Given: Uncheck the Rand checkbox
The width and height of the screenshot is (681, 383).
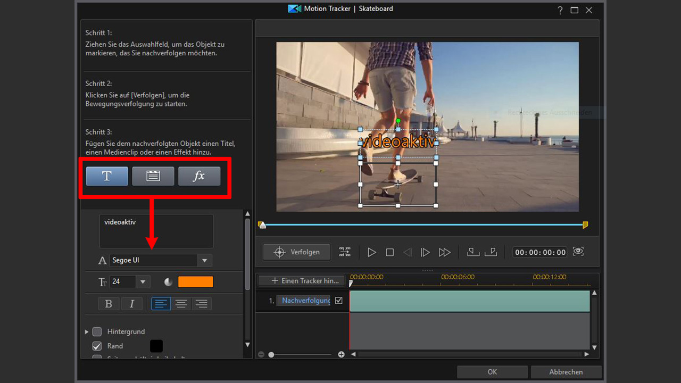Looking at the screenshot, I should click(x=97, y=346).
